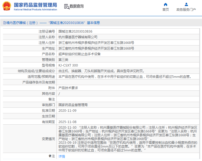Select expiry date 2025-11-08

pyautogui.click(x=67, y=122)
